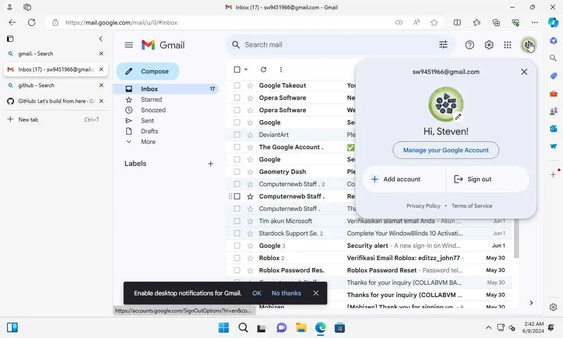Image resolution: width=563 pixels, height=338 pixels.
Task: Star the DeviantArt email
Action: tap(250, 135)
